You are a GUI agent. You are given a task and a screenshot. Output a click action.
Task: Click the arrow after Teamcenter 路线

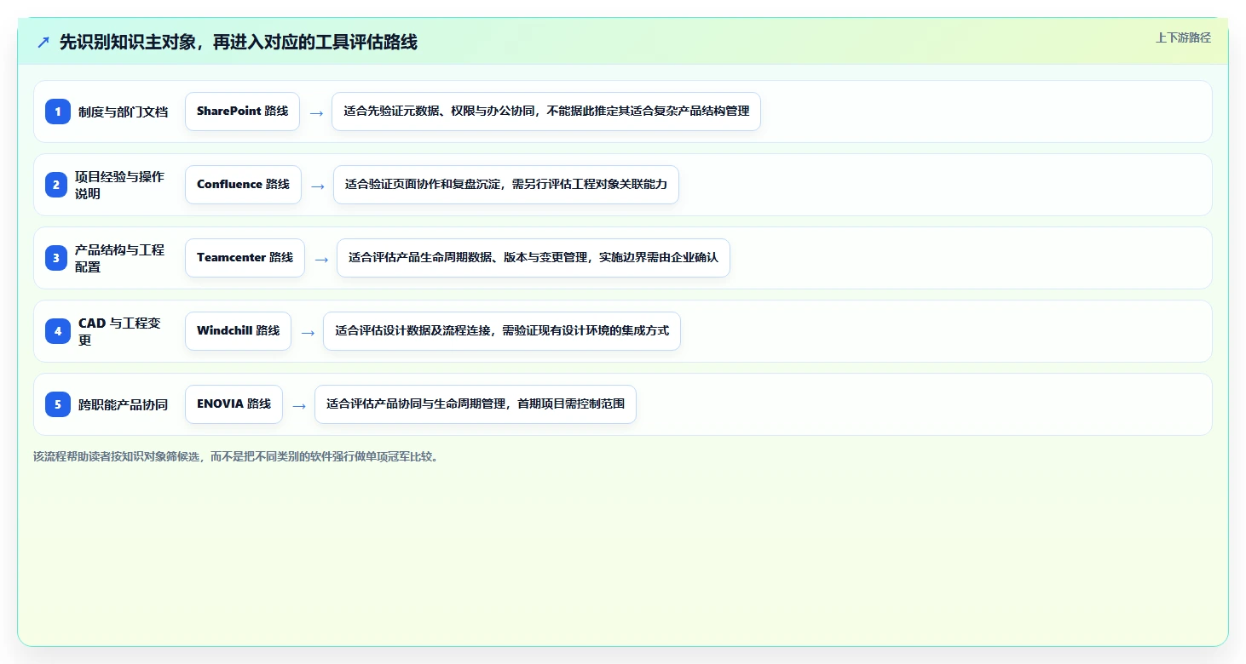coord(321,259)
